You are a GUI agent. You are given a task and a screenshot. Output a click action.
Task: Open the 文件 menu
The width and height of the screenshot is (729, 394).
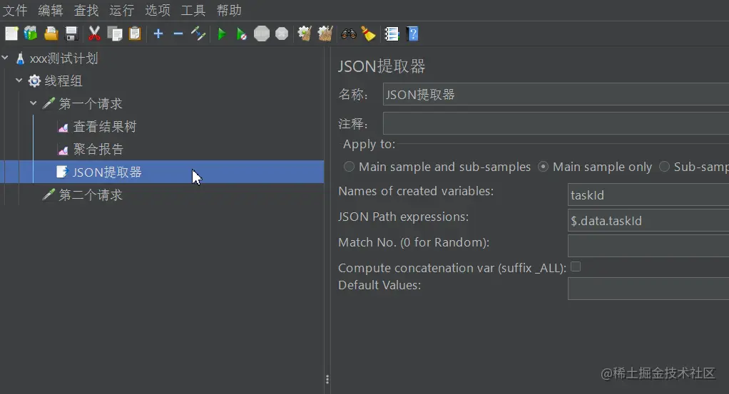point(15,10)
